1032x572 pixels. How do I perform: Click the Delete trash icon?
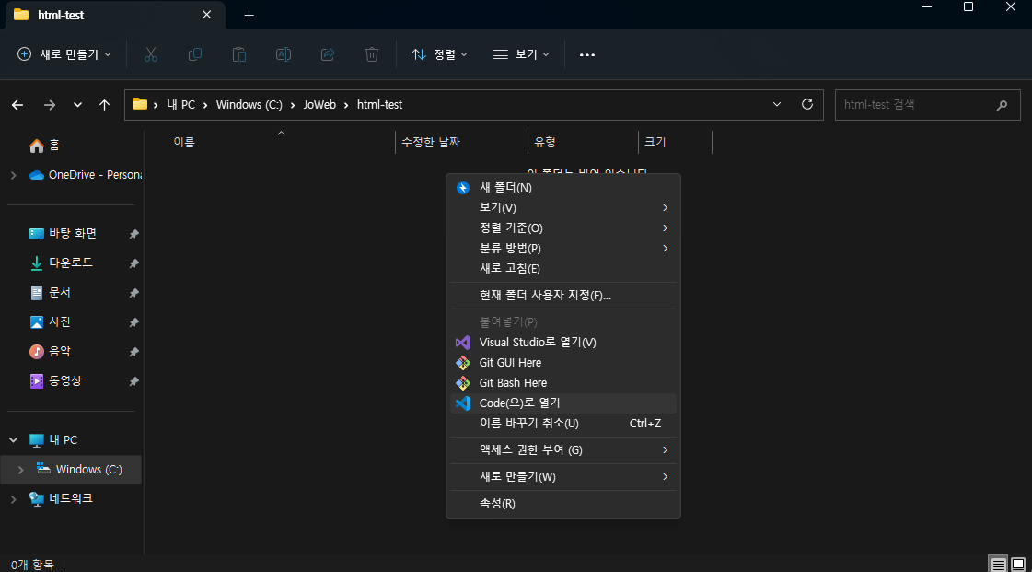tap(371, 54)
